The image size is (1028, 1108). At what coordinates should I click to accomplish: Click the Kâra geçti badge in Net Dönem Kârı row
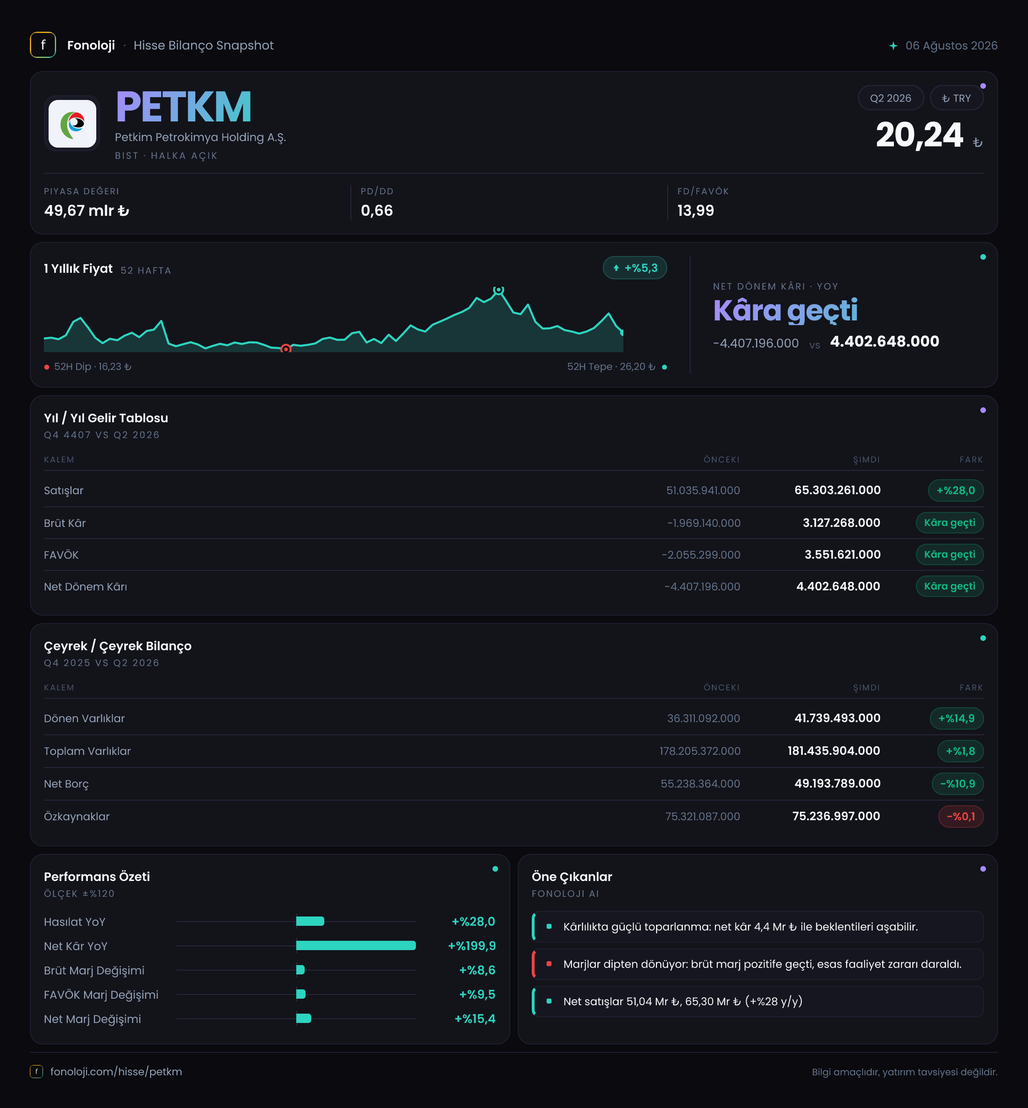pyautogui.click(x=949, y=586)
